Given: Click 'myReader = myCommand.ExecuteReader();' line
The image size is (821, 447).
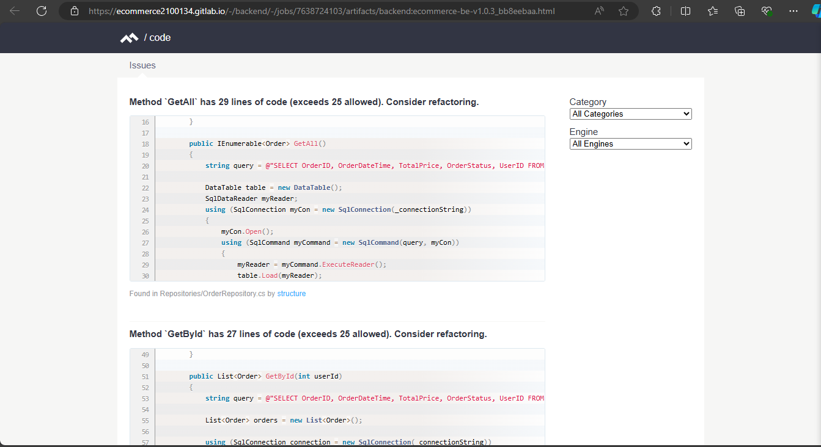Looking at the screenshot, I should [x=312, y=264].
